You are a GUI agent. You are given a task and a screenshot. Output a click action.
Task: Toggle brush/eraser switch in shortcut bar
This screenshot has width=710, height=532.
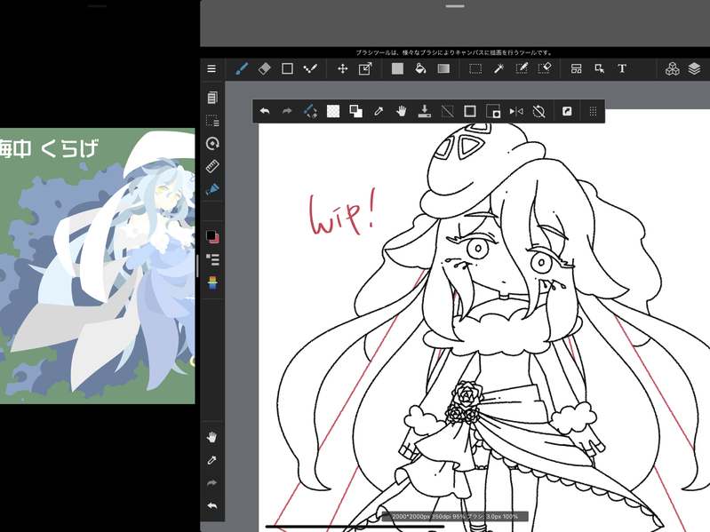[x=310, y=111]
